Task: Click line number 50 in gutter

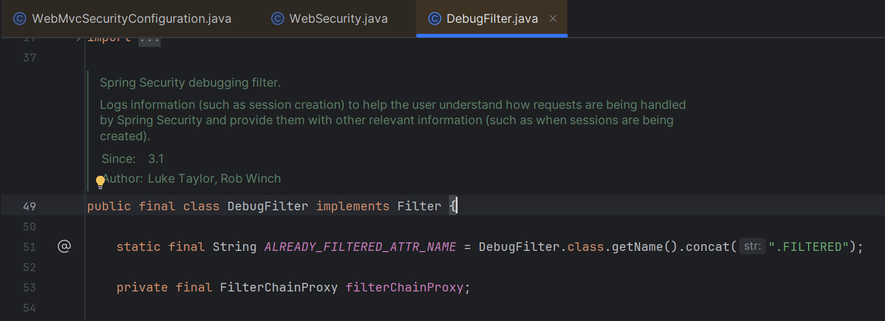Action: pos(30,226)
